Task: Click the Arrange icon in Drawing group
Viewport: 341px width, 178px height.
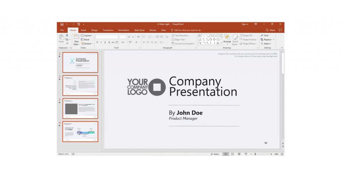Action: [x=227, y=38]
